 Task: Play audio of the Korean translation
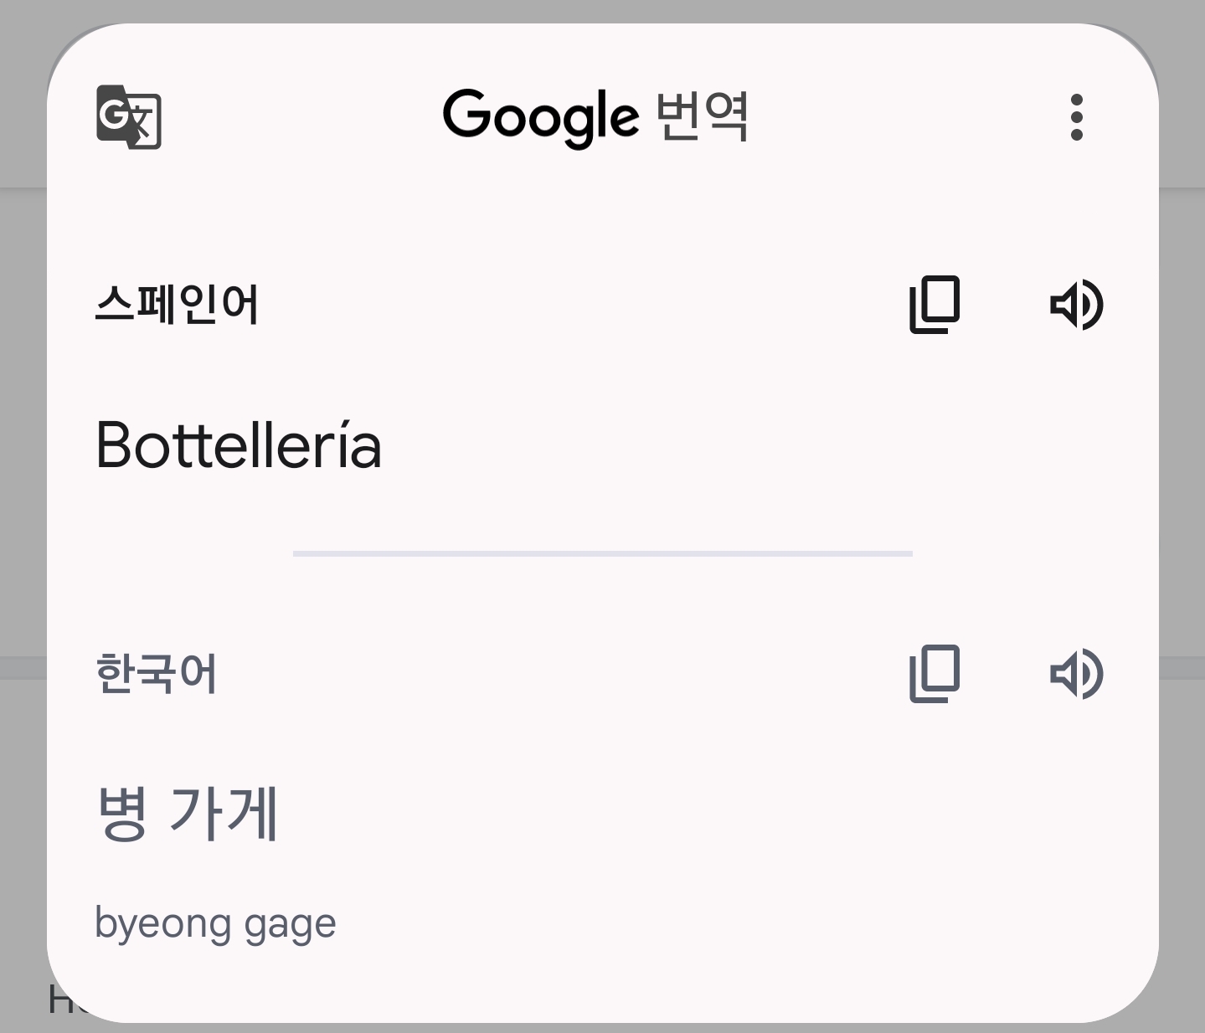pyautogui.click(x=1077, y=674)
